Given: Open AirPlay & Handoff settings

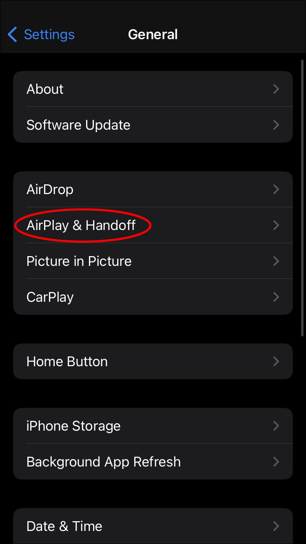Looking at the screenshot, I should (x=153, y=225).
